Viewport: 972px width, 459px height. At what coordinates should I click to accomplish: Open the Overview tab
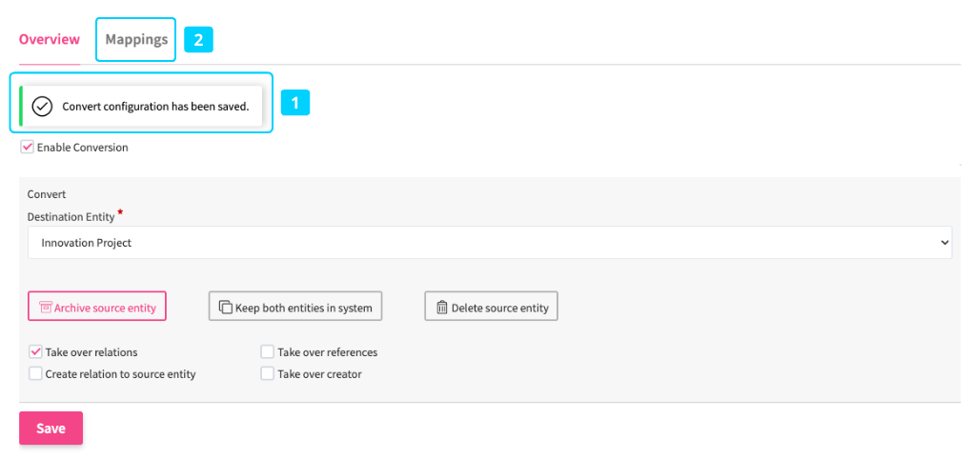point(50,40)
